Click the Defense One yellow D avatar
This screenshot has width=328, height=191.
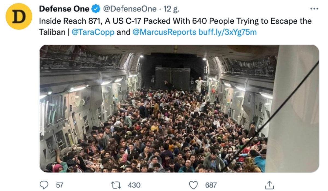[19, 16]
